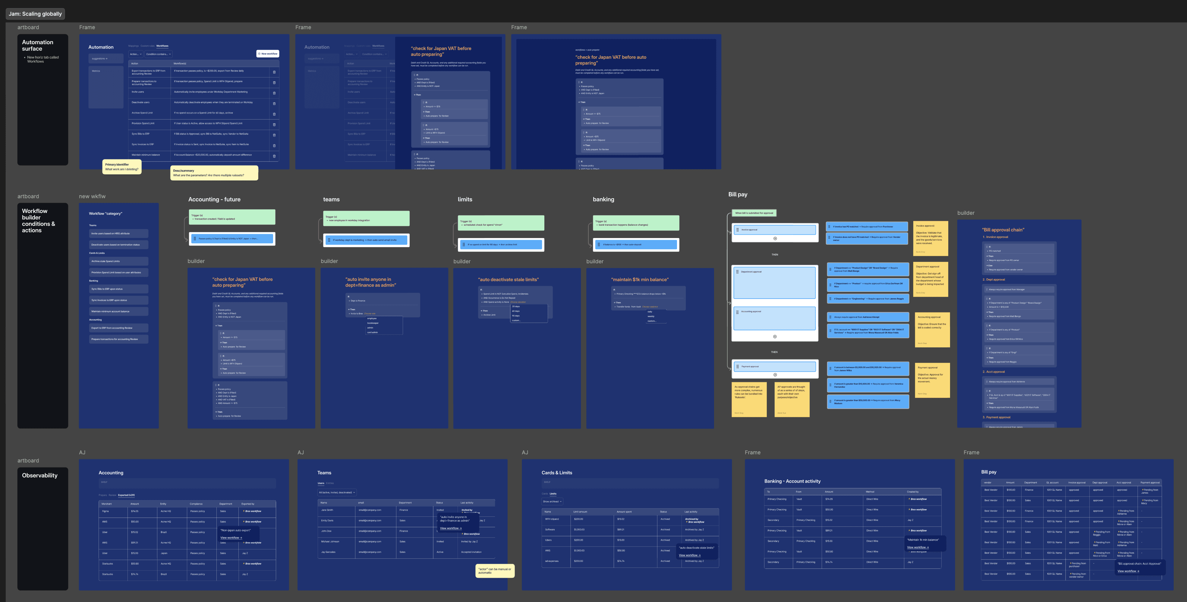
Task: Click trash icon for Invite users row
Action: 274,93
